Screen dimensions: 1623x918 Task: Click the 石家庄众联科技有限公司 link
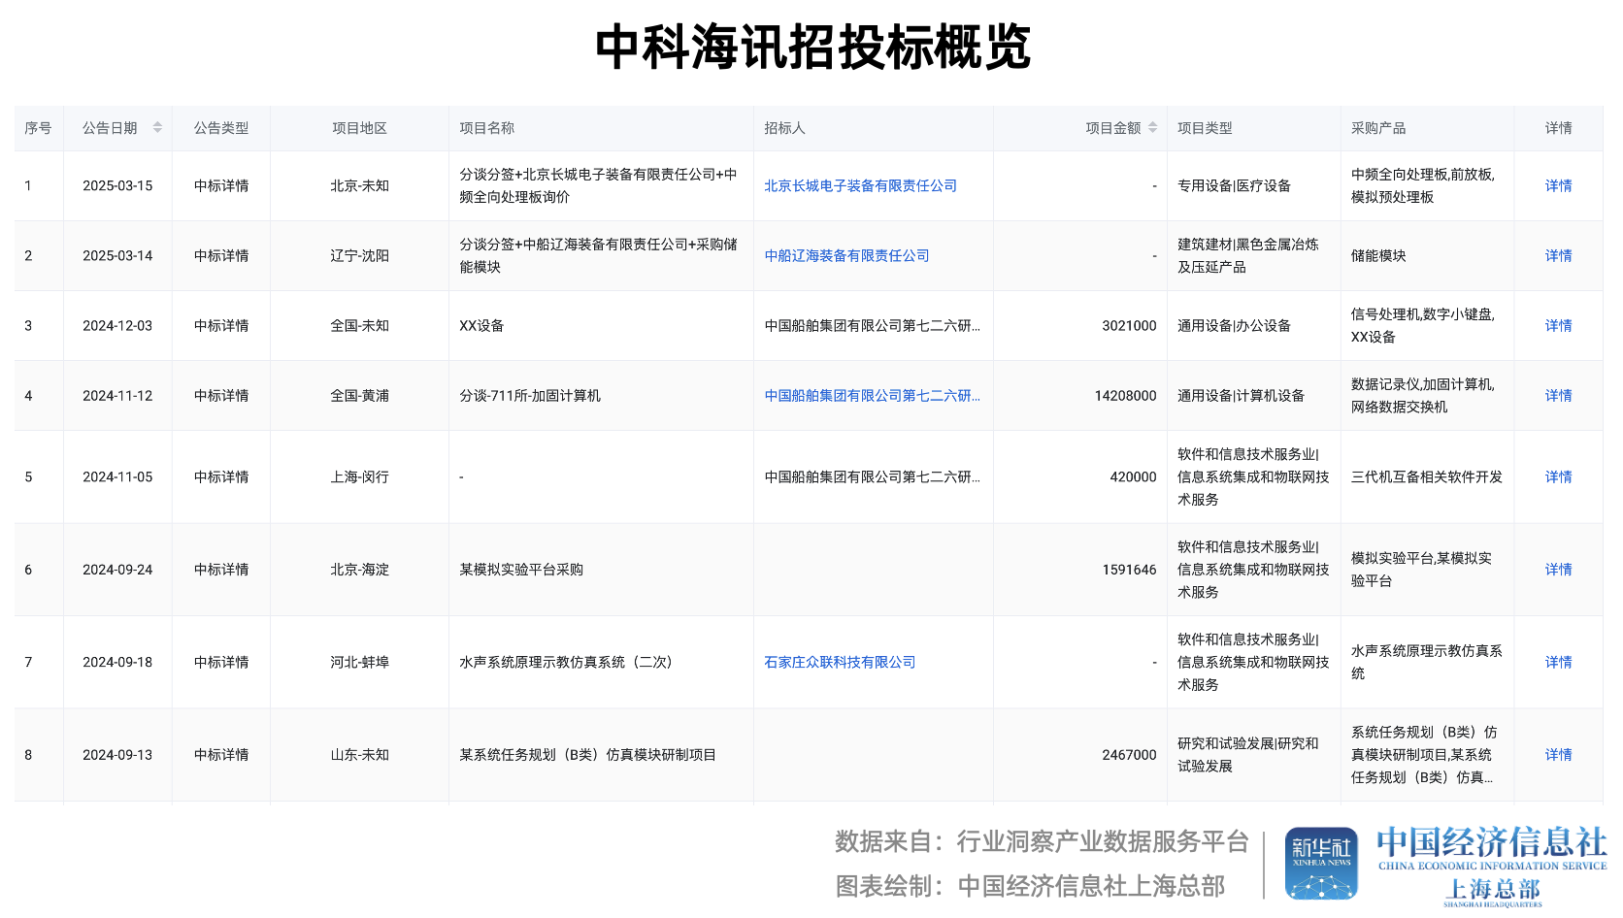(x=839, y=662)
